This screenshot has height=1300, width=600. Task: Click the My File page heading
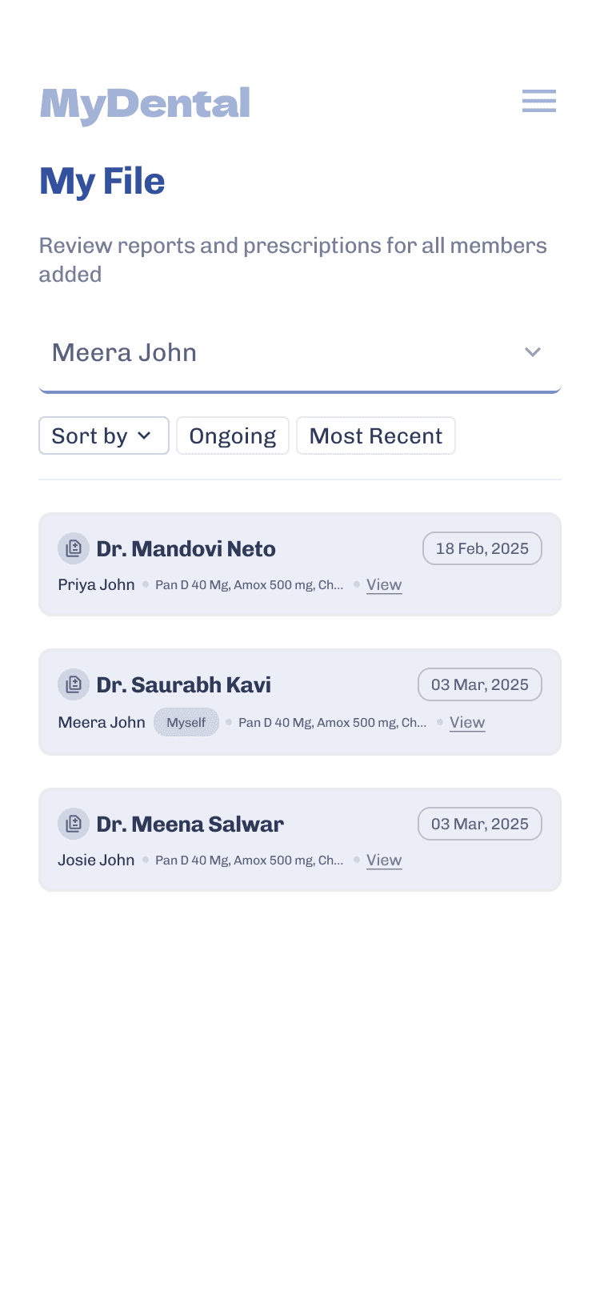tap(102, 182)
